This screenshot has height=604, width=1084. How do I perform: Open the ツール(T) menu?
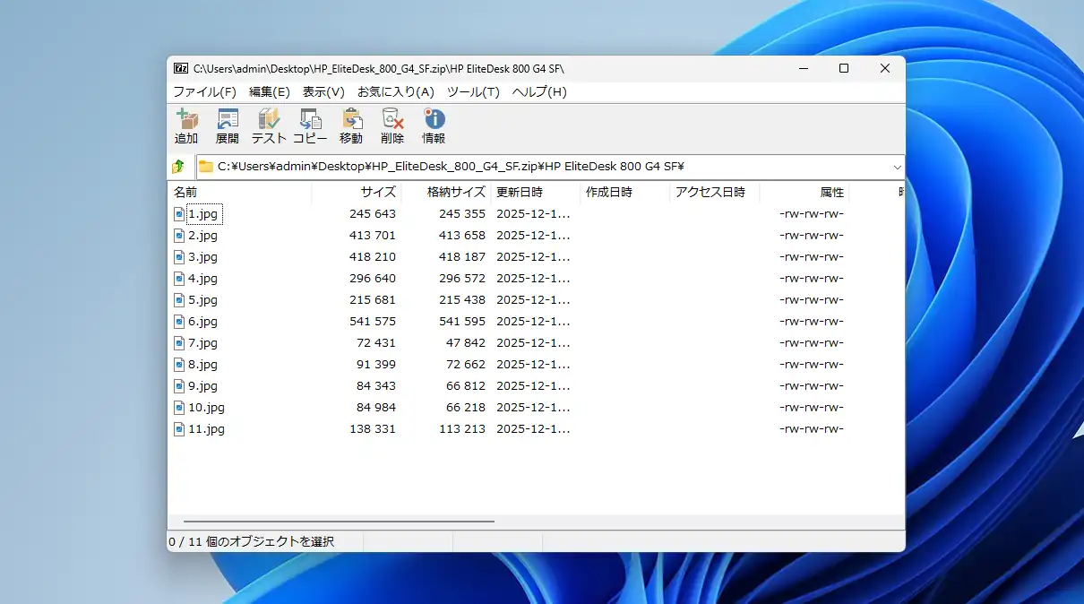coord(473,91)
